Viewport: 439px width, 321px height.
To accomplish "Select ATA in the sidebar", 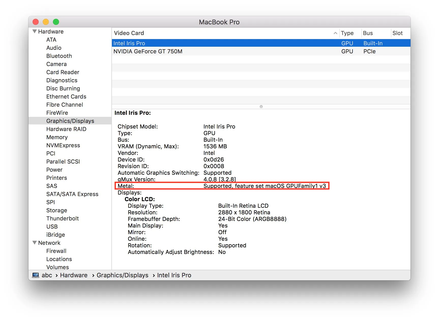I will point(51,40).
